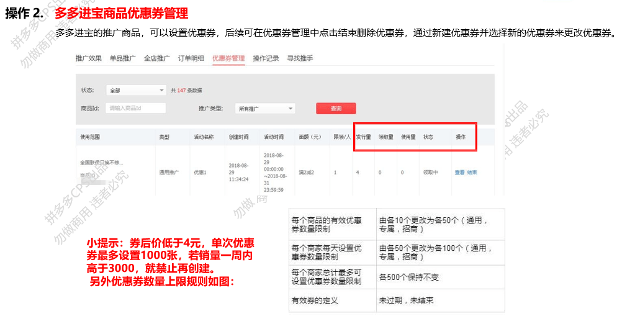
Task: Click the 查看 link in coupon row
Action: [459, 173]
